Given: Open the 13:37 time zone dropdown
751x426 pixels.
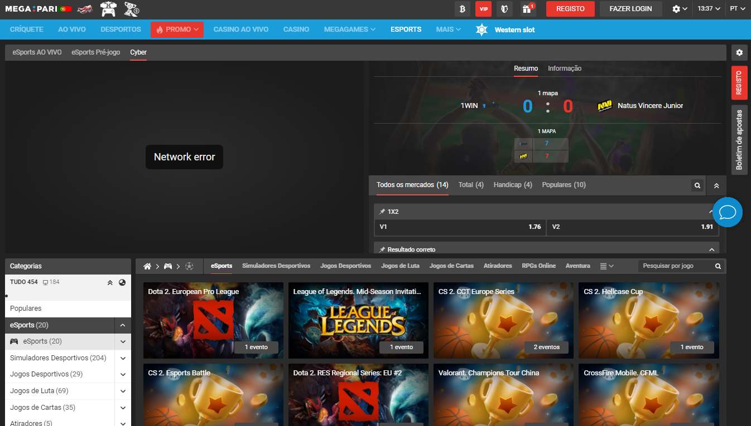Looking at the screenshot, I should pos(709,9).
